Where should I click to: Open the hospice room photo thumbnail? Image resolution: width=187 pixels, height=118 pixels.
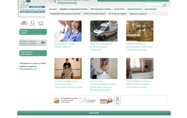140,68
